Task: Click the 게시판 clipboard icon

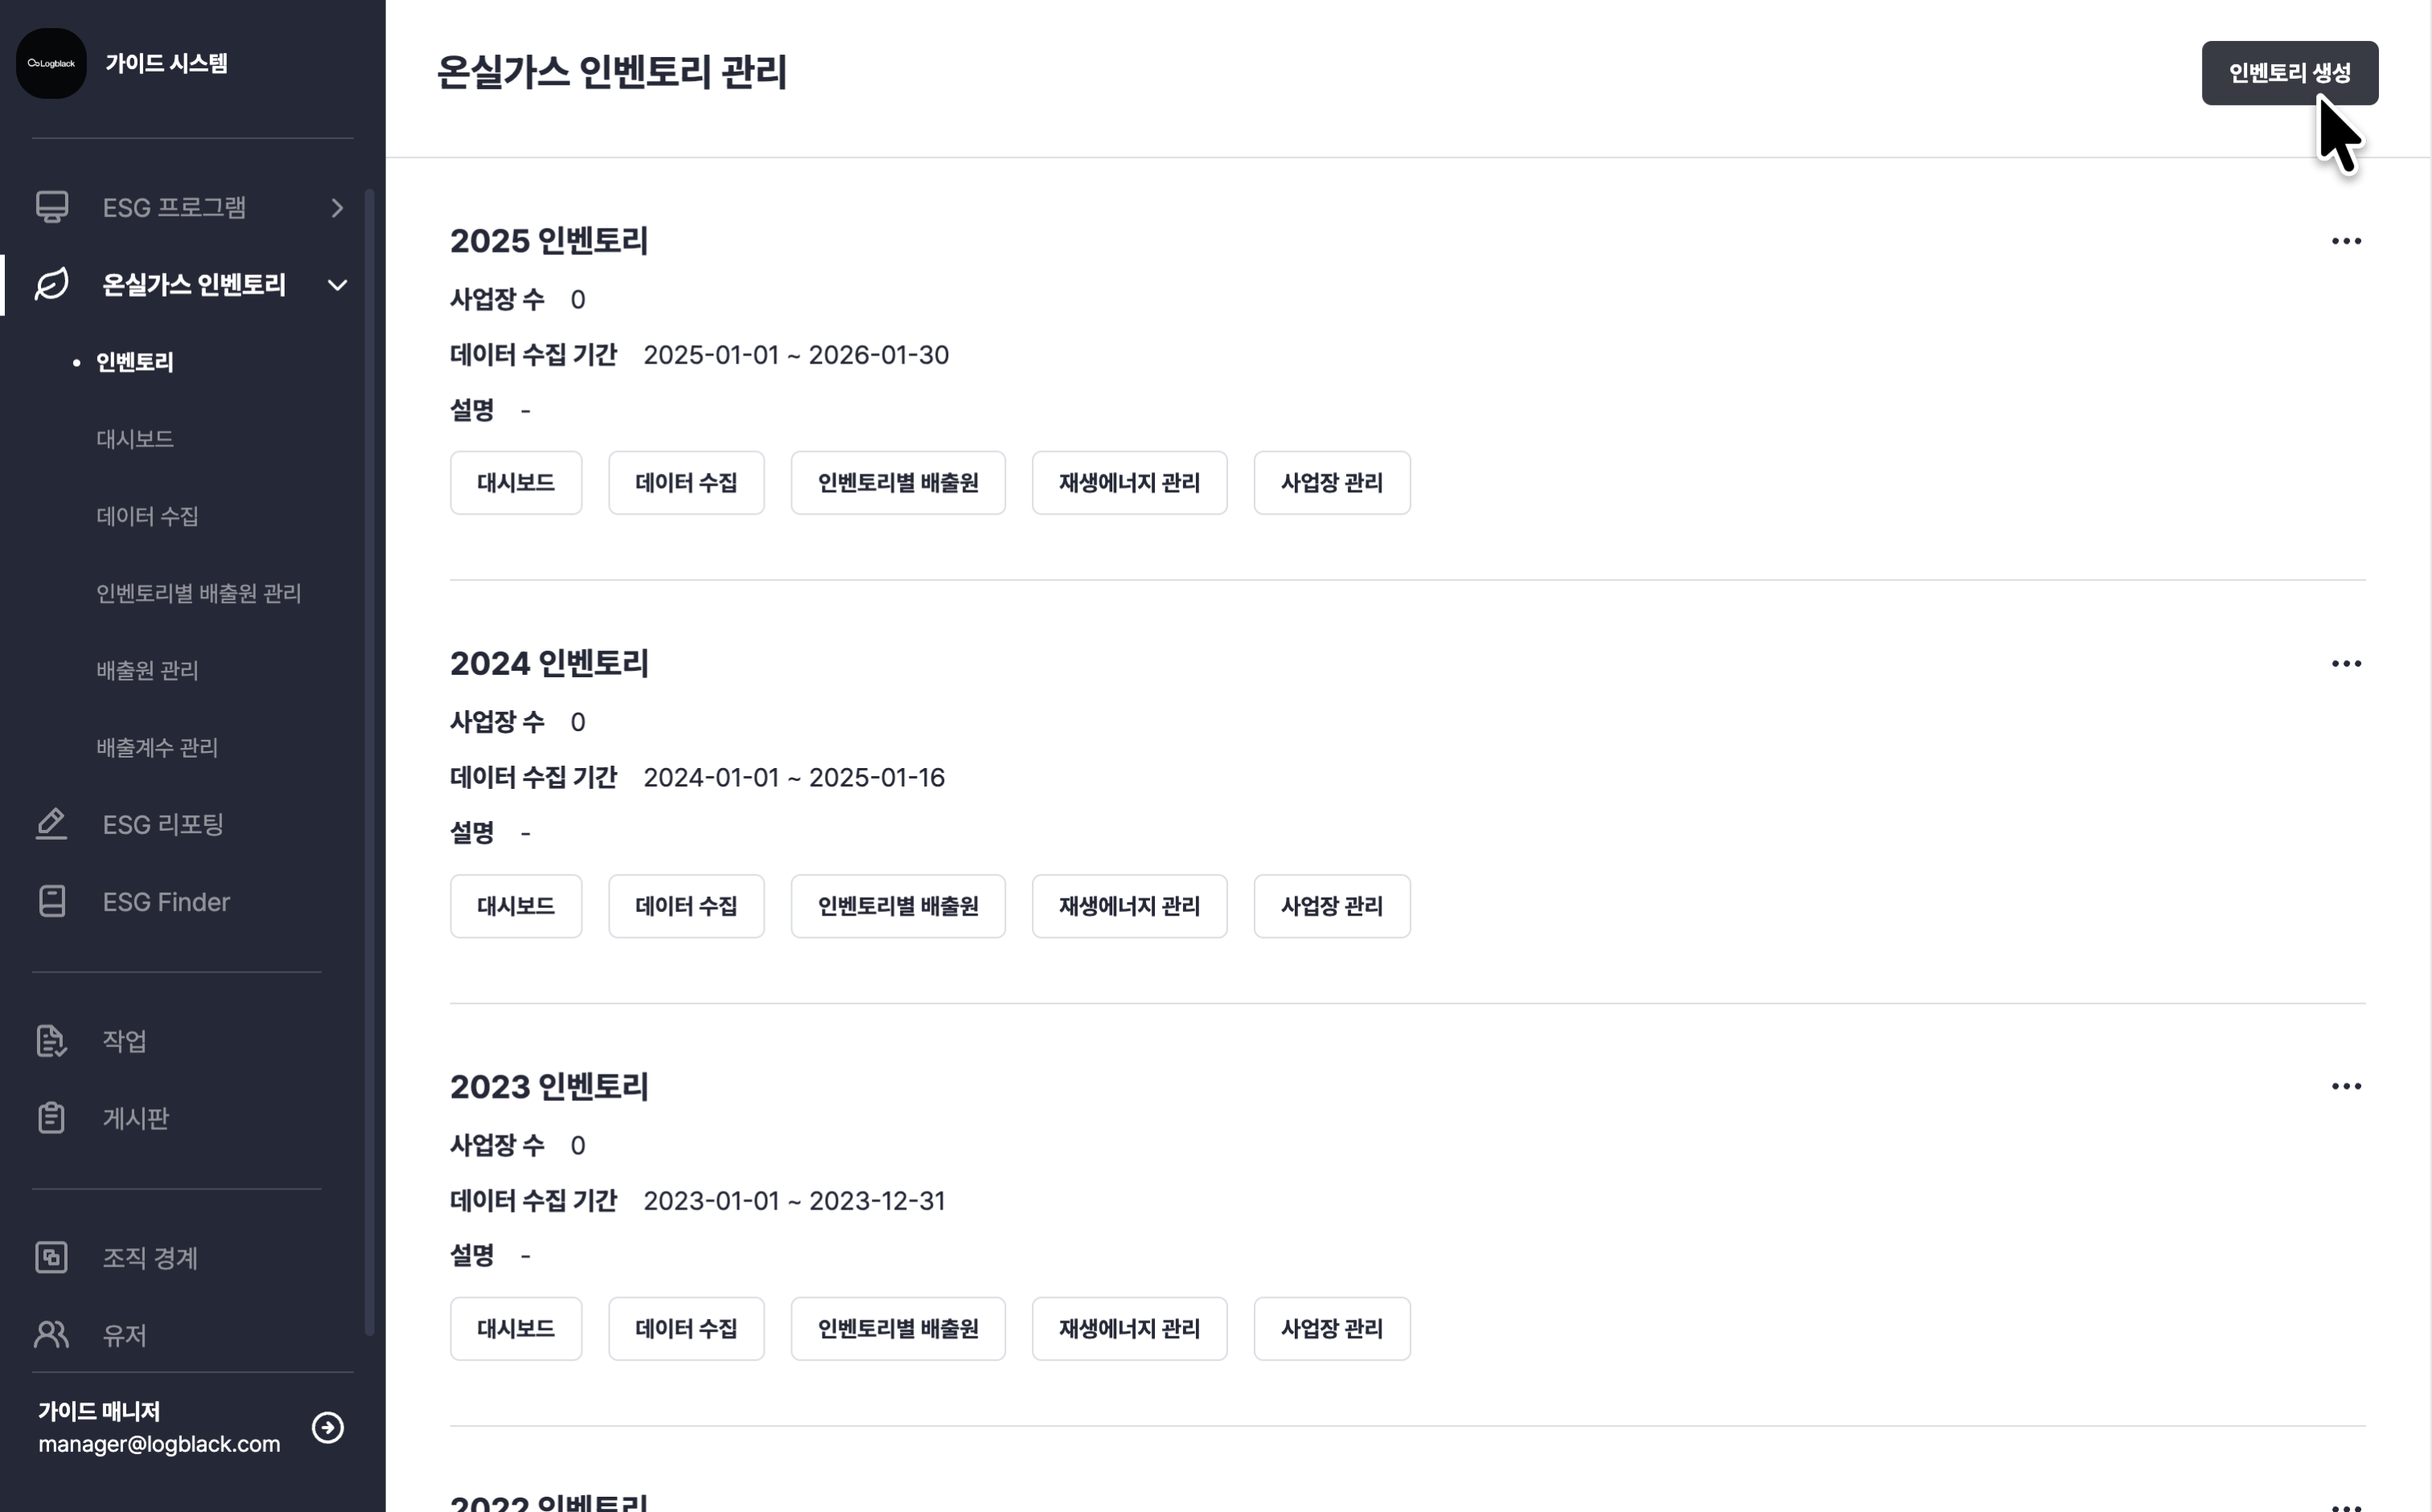Action: (x=52, y=1118)
